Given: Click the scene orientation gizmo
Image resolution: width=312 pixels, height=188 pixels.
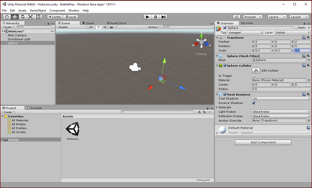Looking at the screenshot, I should point(201,41).
